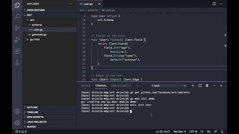Change Go language mode
The height and width of the screenshot is (134, 239).
[209, 131]
